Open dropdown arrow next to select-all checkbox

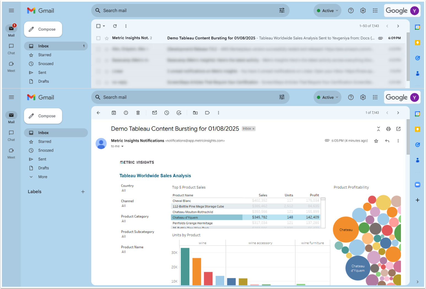pyautogui.click(x=104, y=26)
